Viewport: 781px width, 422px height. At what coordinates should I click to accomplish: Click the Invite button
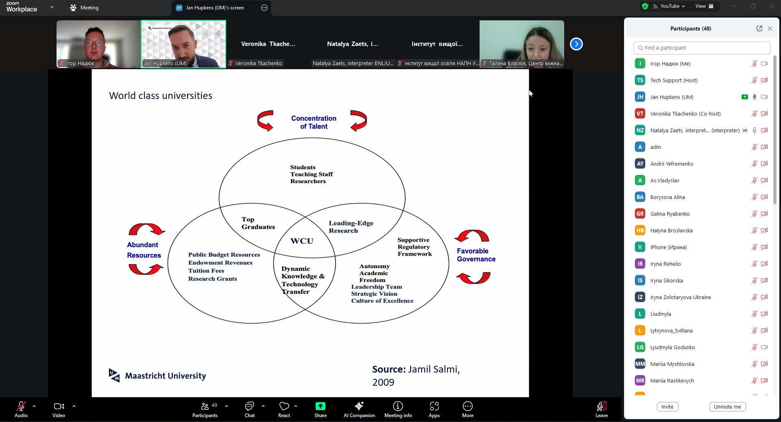(667, 407)
